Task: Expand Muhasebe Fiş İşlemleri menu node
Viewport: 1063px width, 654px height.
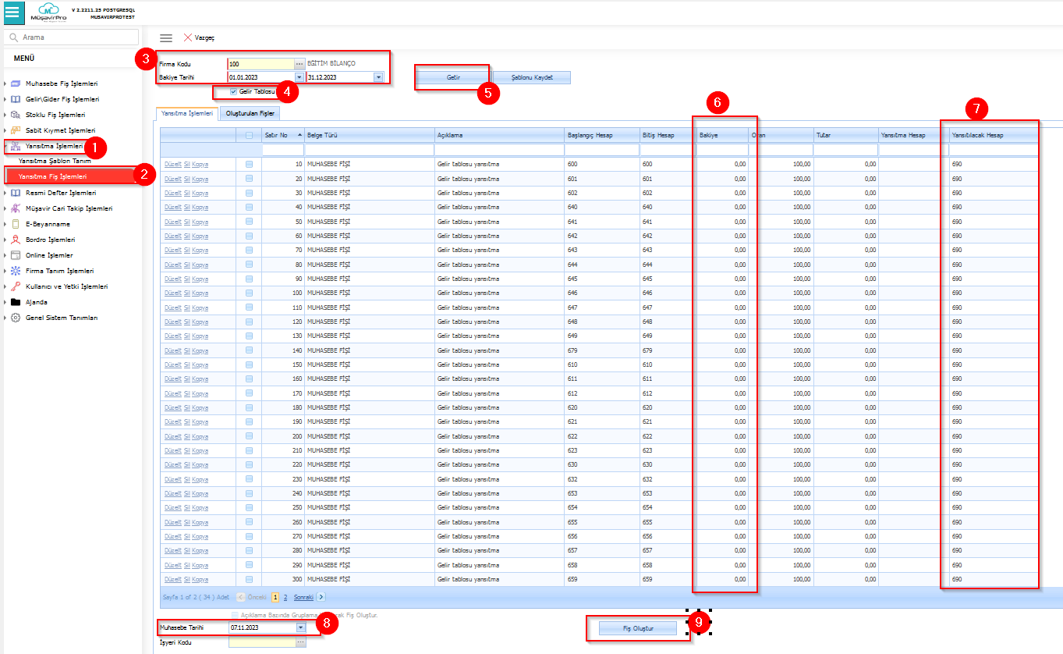Action: (x=5, y=84)
